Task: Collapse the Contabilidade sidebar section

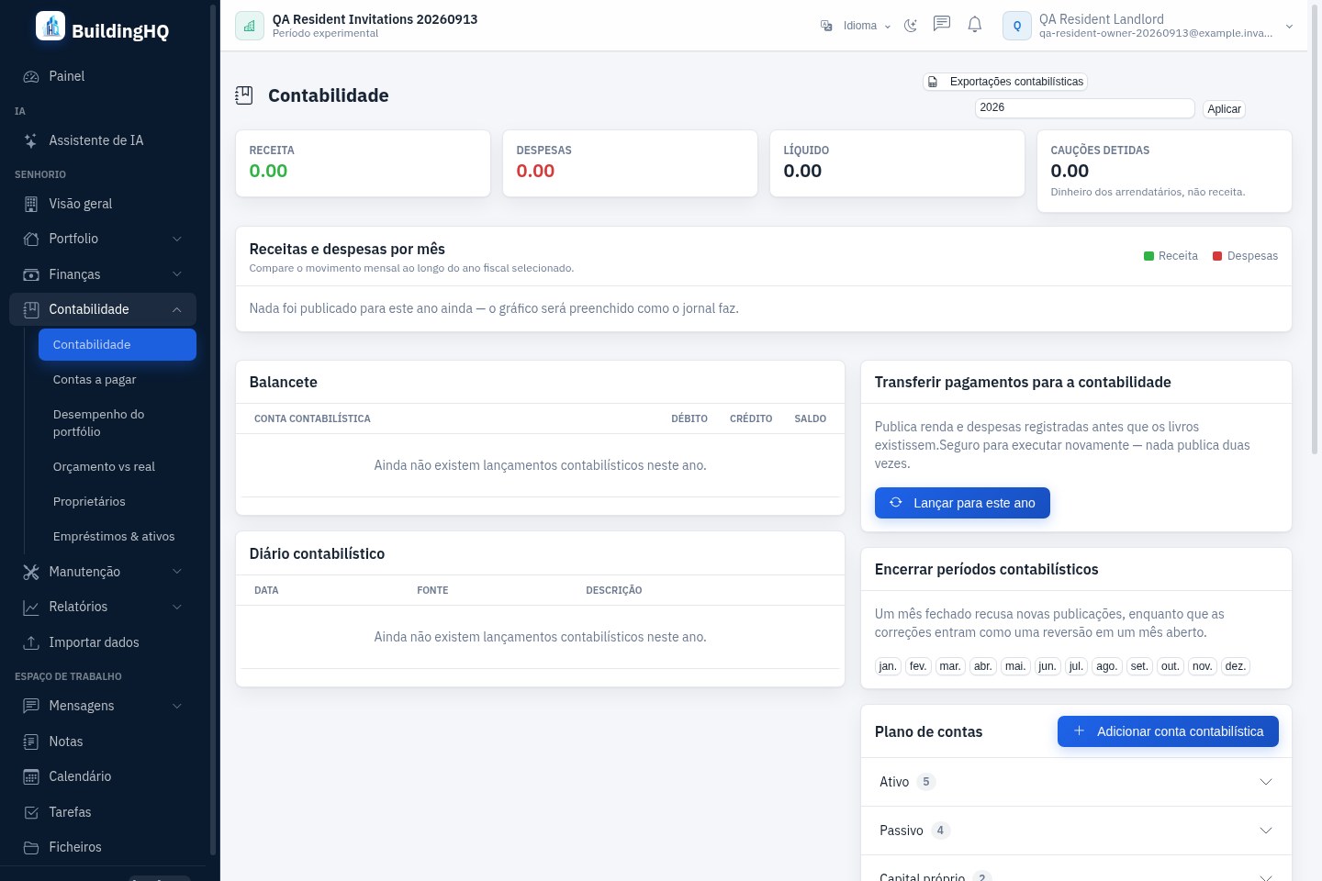Action: tap(103, 309)
